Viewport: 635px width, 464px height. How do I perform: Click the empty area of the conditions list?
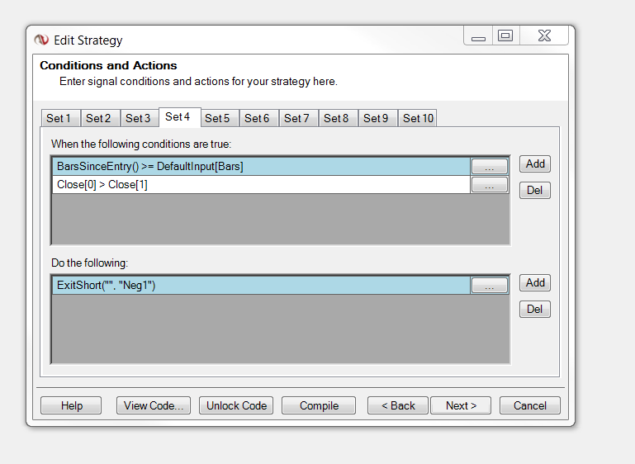(x=281, y=219)
